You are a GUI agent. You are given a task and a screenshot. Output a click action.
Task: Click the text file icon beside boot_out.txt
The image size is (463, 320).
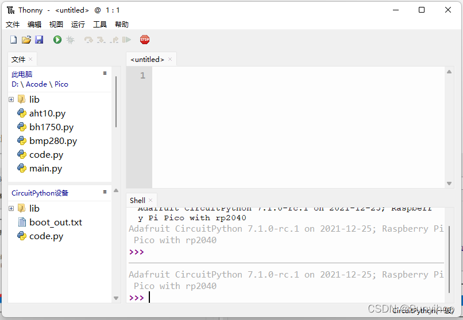[22, 222]
